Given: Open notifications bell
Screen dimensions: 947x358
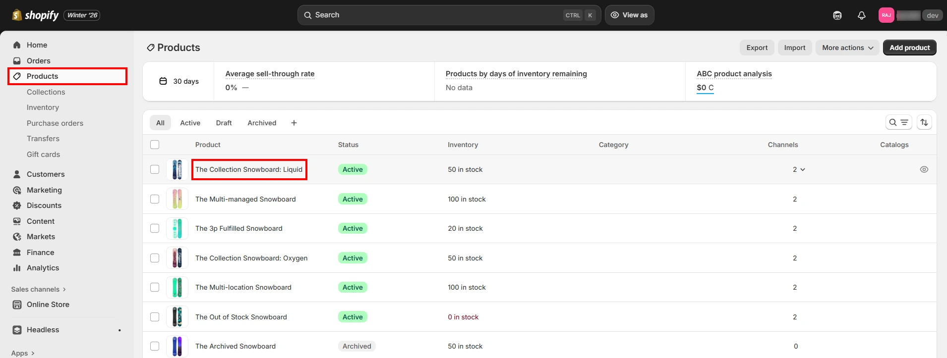Looking at the screenshot, I should 862,15.
